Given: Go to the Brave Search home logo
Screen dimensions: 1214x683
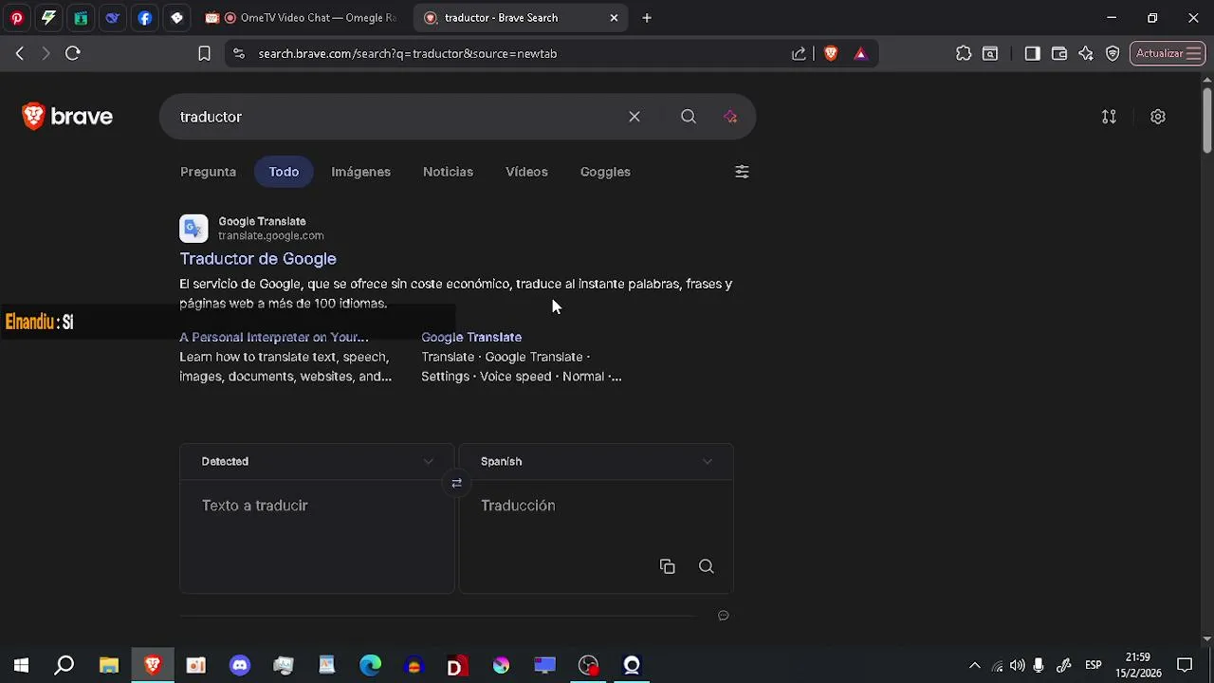Looking at the screenshot, I should 67,117.
